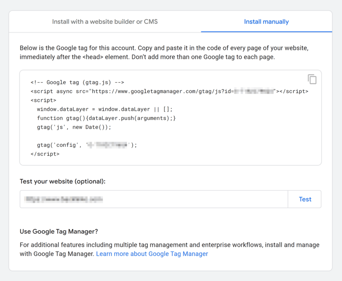Click the copy-to-clipboard icon
This screenshot has height=281, width=342.
click(x=312, y=79)
